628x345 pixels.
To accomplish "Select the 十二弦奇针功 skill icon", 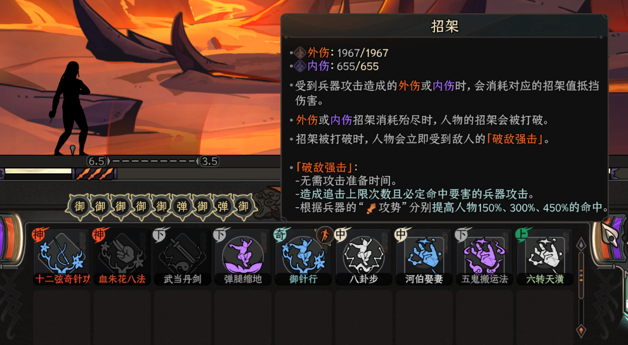I will (x=62, y=256).
